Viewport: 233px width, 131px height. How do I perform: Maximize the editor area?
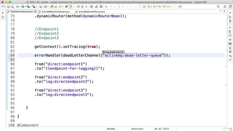pyautogui.click(x=224, y=11)
